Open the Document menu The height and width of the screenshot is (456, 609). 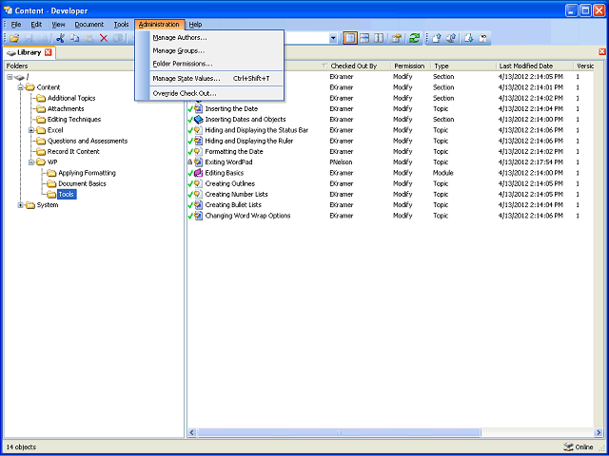click(x=88, y=25)
